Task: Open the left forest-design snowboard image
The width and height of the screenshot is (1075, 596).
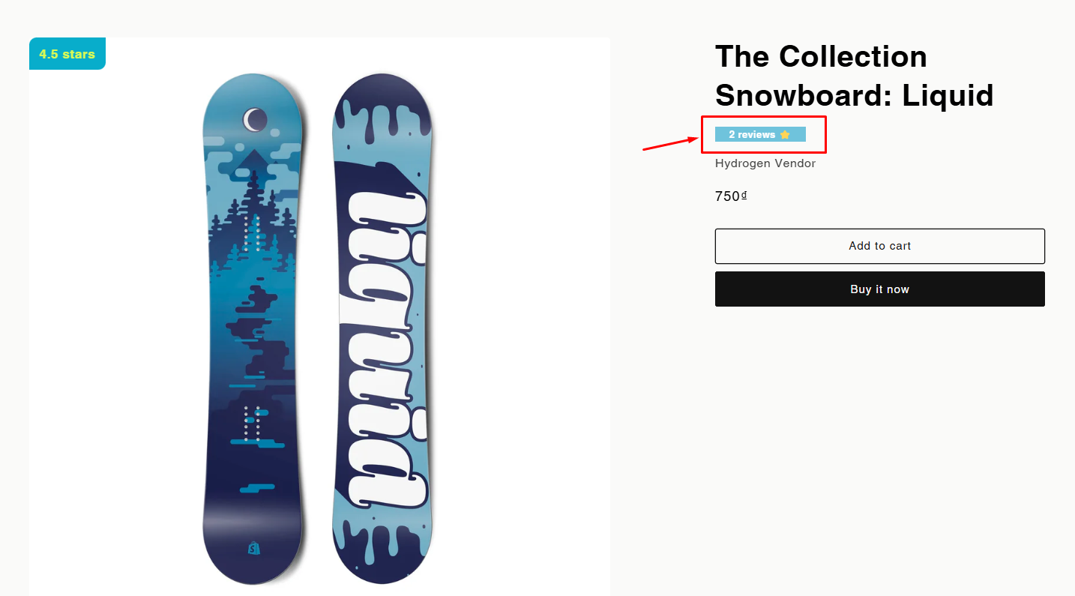Action: click(252, 330)
